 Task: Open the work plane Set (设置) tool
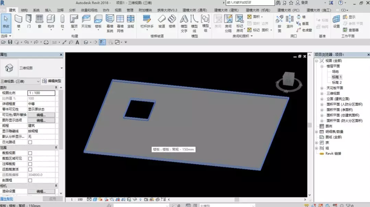coord(336,22)
